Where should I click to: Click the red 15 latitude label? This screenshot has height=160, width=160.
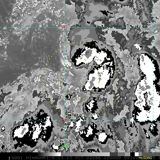coord(64,120)
